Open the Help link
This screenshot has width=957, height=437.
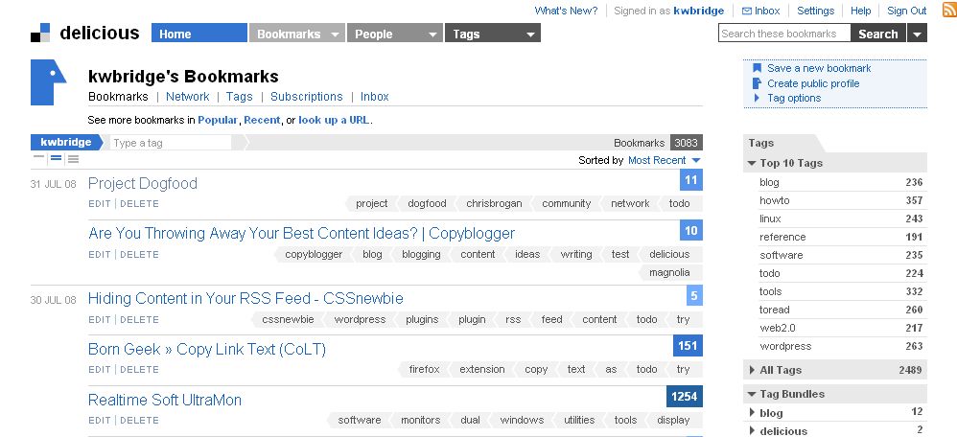tap(860, 11)
